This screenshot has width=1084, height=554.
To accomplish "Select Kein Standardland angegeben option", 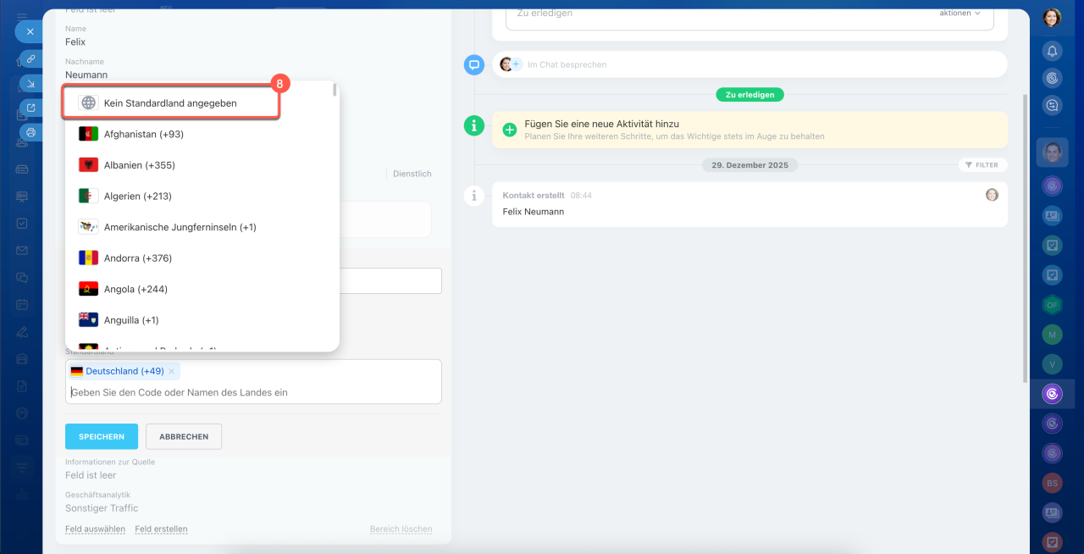I will click(172, 102).
